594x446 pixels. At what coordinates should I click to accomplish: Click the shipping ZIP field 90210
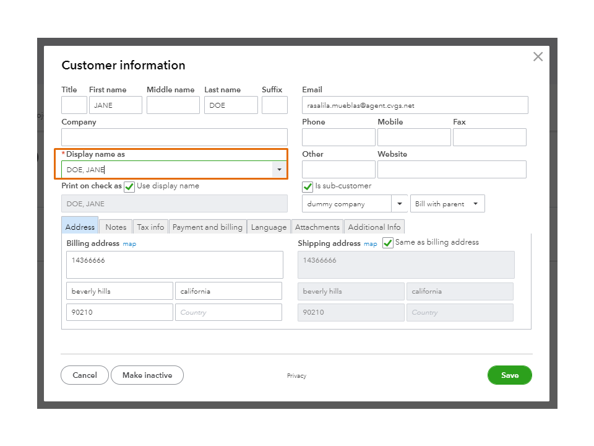(351, 312)
